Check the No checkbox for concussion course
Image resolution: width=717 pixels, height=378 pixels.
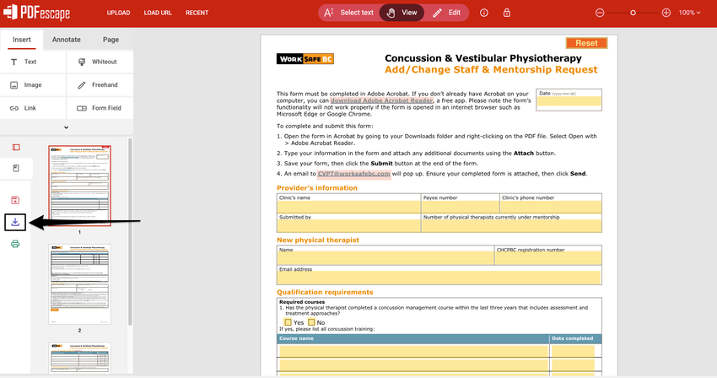pyautogui.click(x=311, y=322)
